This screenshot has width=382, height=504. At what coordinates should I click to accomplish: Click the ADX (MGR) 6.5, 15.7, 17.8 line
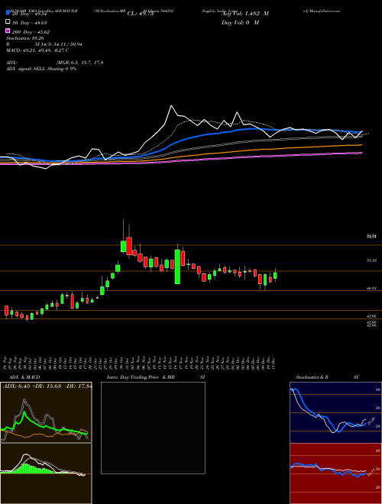point(55,63)
